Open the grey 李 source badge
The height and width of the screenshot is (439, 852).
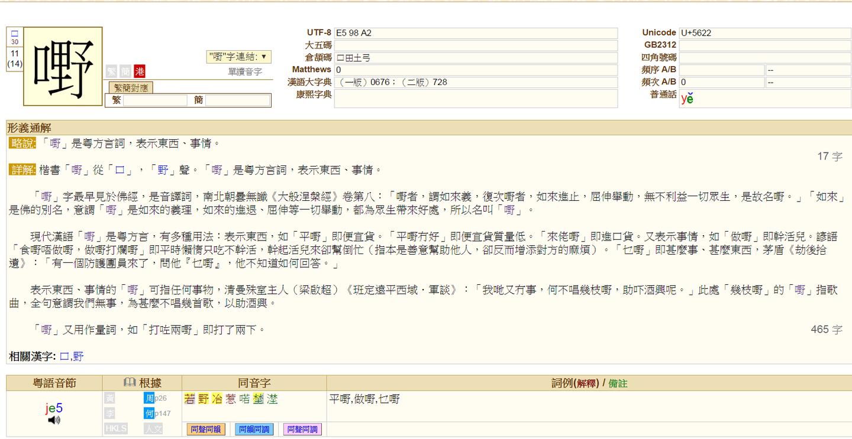tap(109, 414)
